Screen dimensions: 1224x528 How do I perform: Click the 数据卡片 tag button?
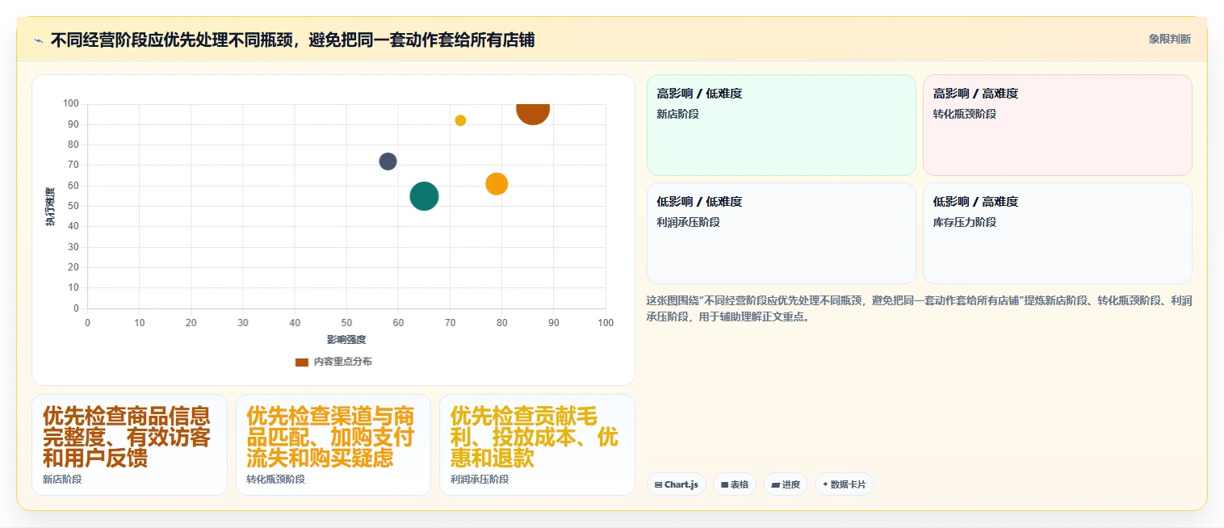pyautogui.click(x=844, y=484)
